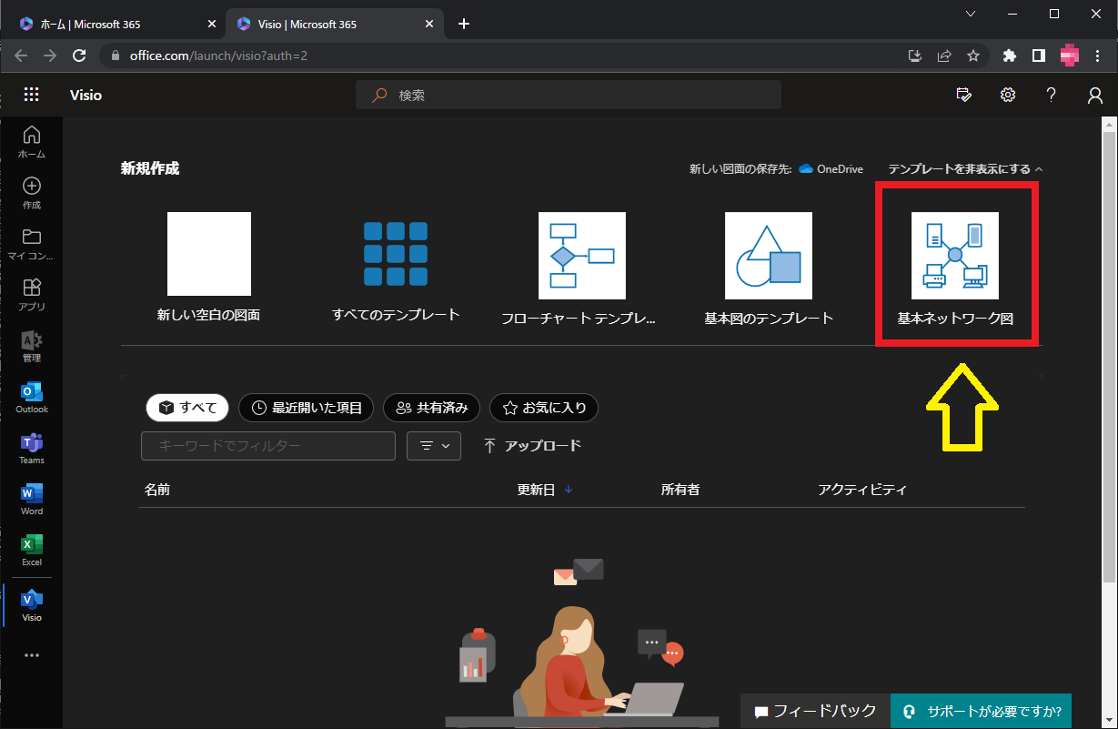Open the calendar tasks icon in header

964,95
